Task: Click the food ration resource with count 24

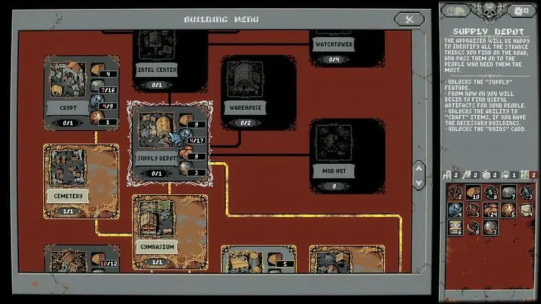Action: point(491,210)
